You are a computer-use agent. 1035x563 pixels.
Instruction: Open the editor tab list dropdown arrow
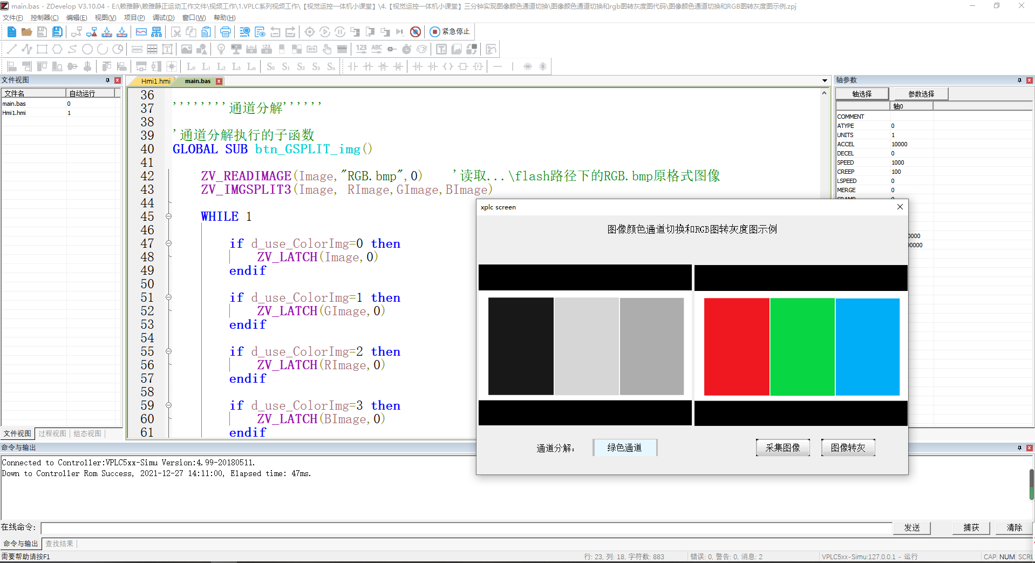coord(824,80)
